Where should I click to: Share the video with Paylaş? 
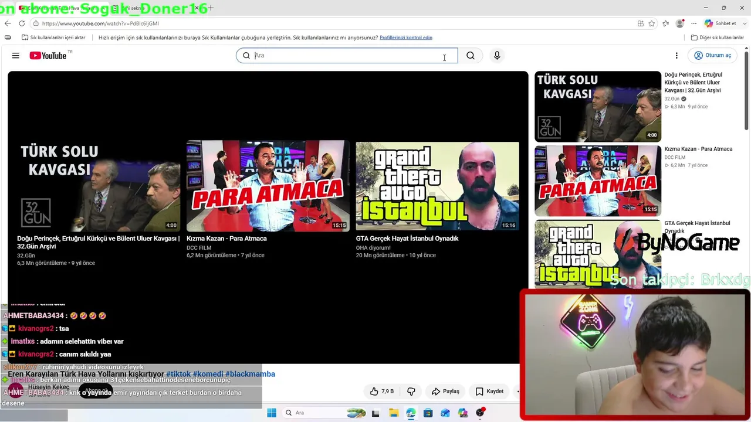tap(445, 391)
